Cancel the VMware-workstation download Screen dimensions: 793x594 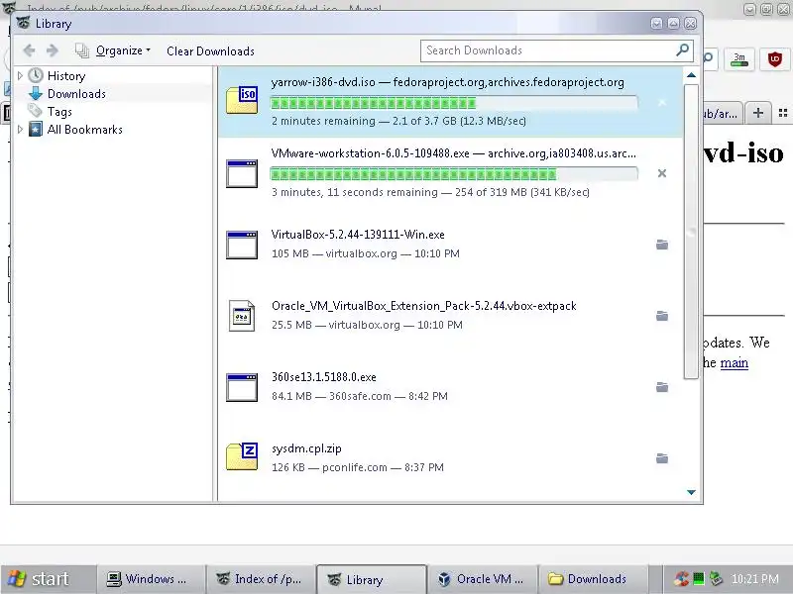coord(662,173)
